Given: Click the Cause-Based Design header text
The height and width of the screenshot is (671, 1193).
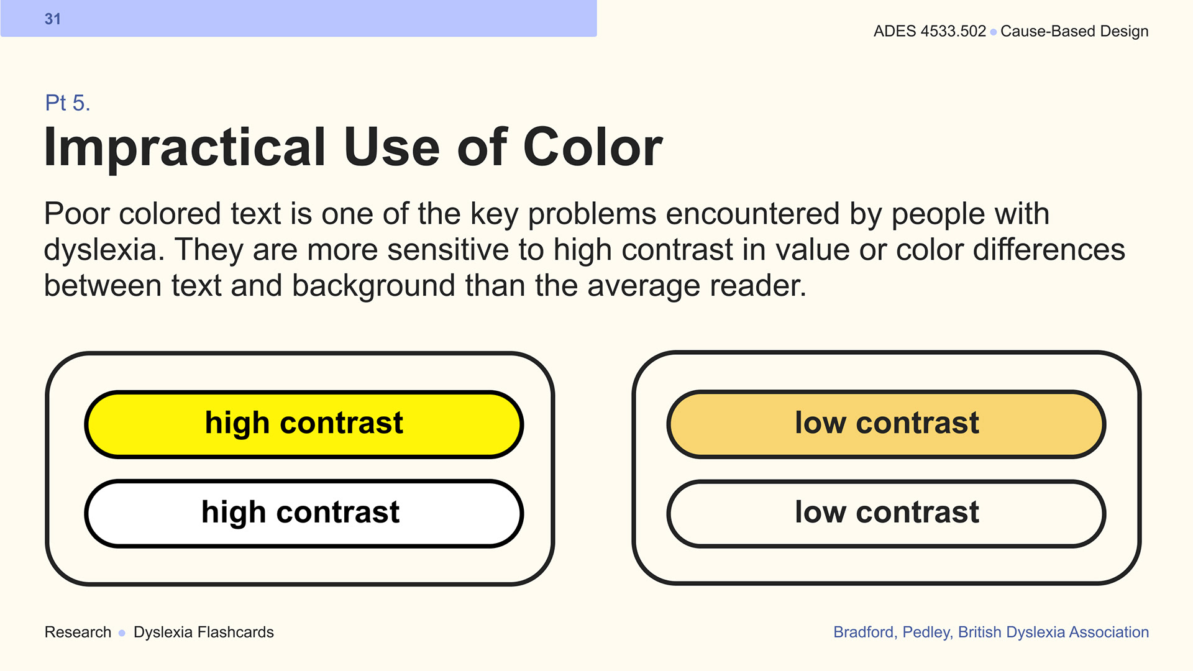Looking at the screenshot, I should tap(1074, 31).
